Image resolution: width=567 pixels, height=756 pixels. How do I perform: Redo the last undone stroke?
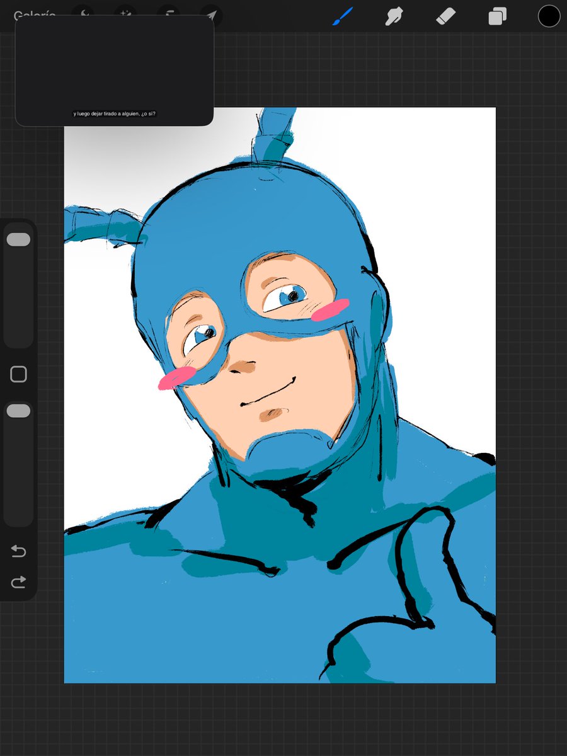18,582
